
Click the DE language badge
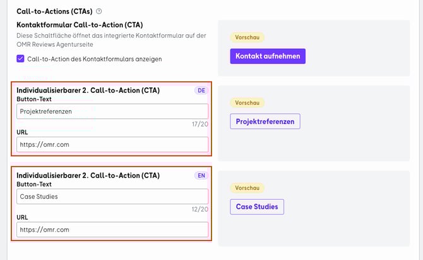201,90
